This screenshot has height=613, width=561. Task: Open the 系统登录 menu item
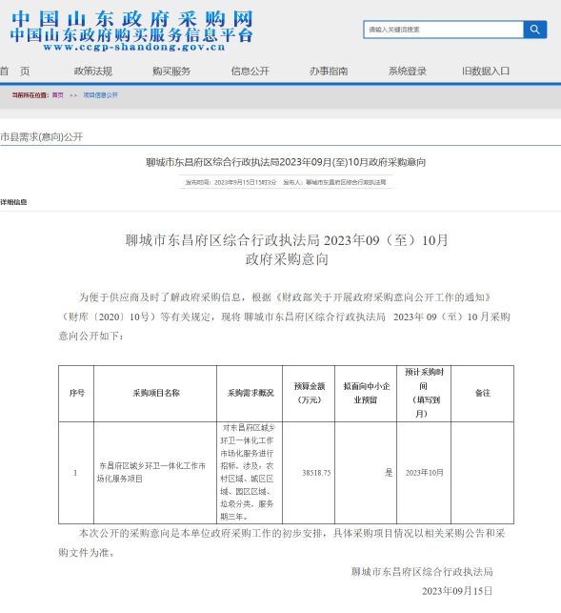407,72
